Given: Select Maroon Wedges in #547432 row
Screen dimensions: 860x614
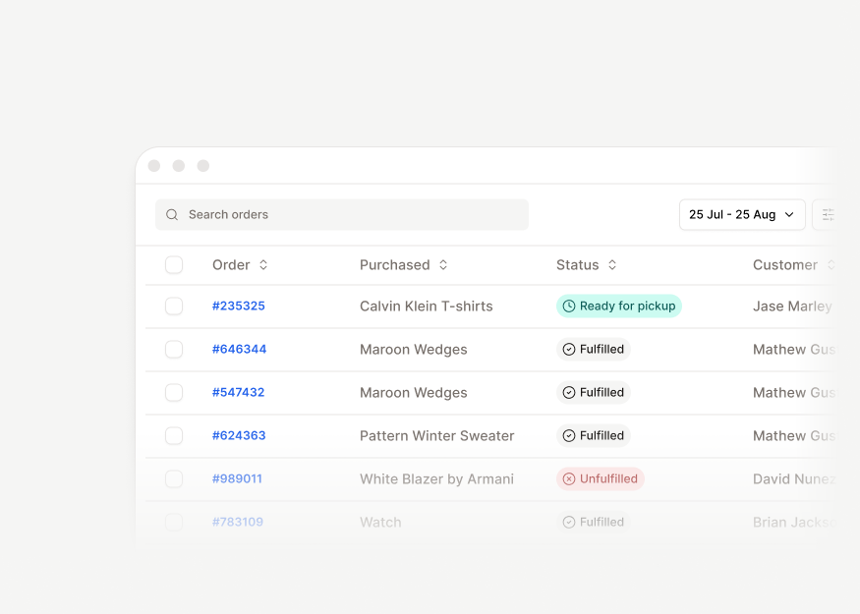Looking at the screenshot, I should 414,393.
